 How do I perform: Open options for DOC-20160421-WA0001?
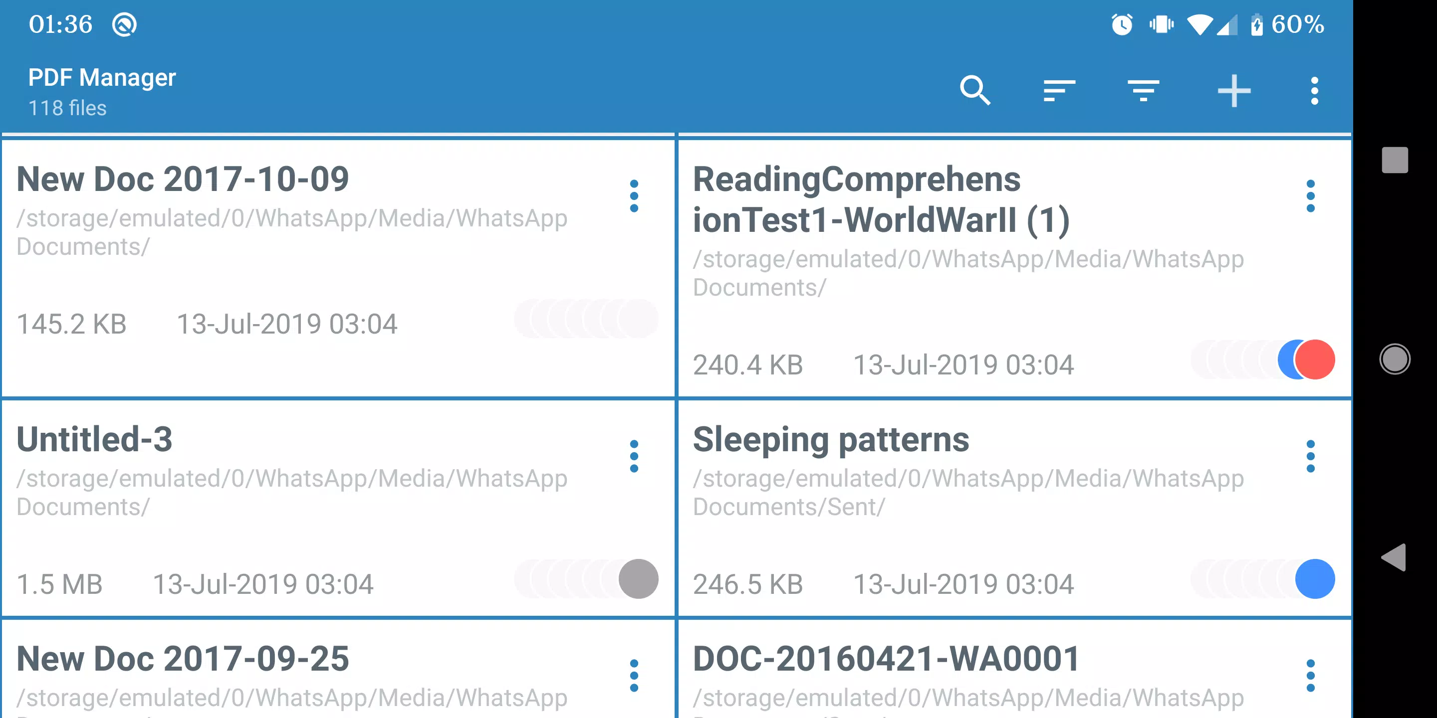(x=1310, y=676)
